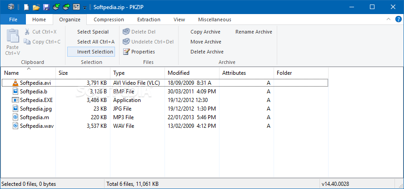
Task: Click the Folder column header
Action: tap(301, 73)
